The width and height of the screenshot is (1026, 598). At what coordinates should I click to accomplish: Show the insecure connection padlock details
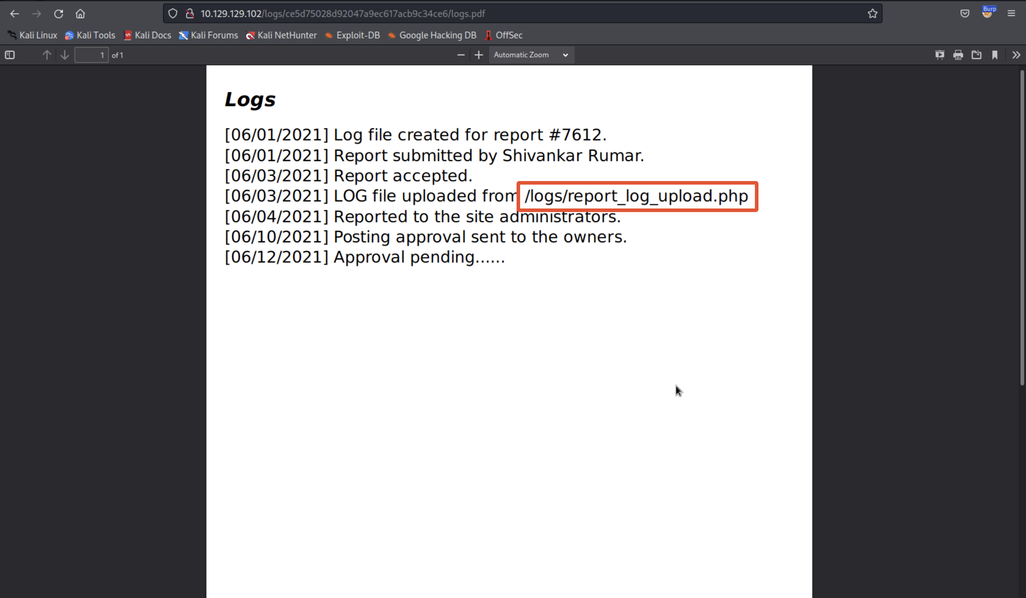(190, 14)
